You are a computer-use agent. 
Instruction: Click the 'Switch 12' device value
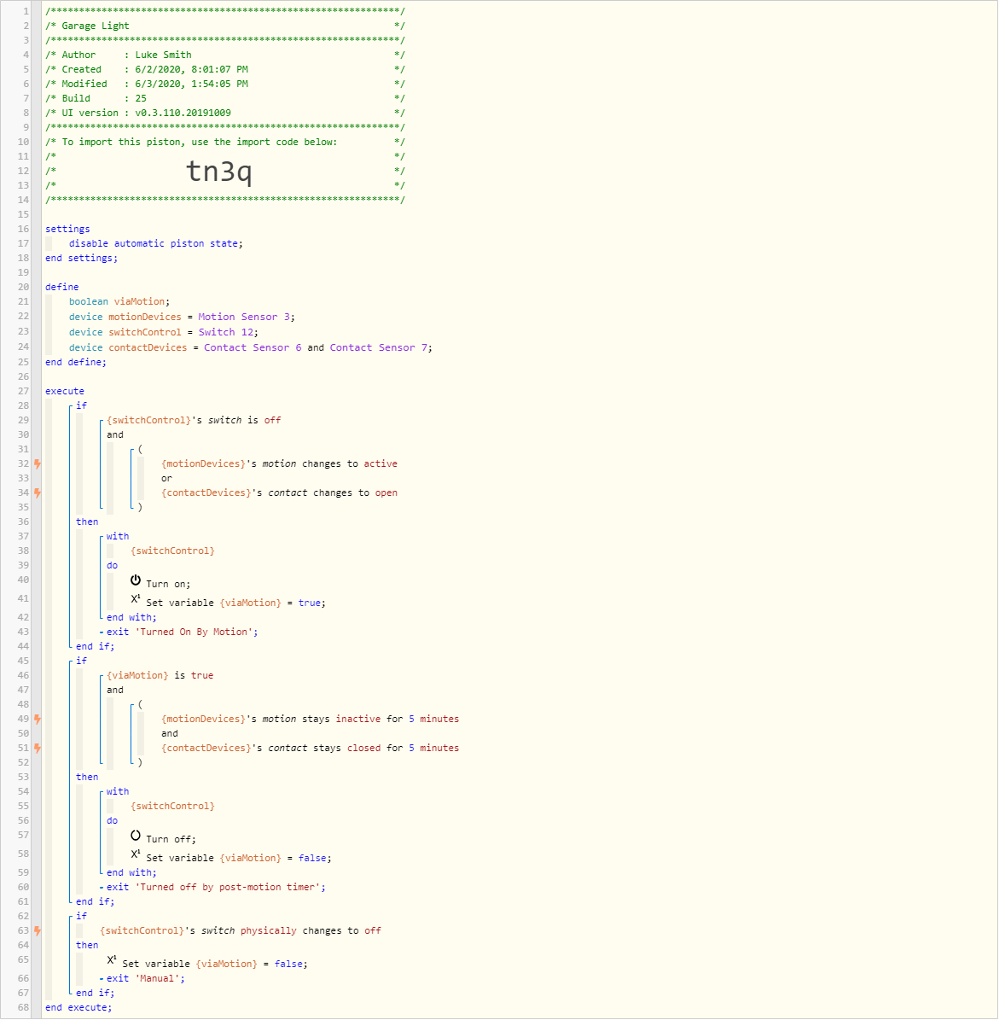226,332
